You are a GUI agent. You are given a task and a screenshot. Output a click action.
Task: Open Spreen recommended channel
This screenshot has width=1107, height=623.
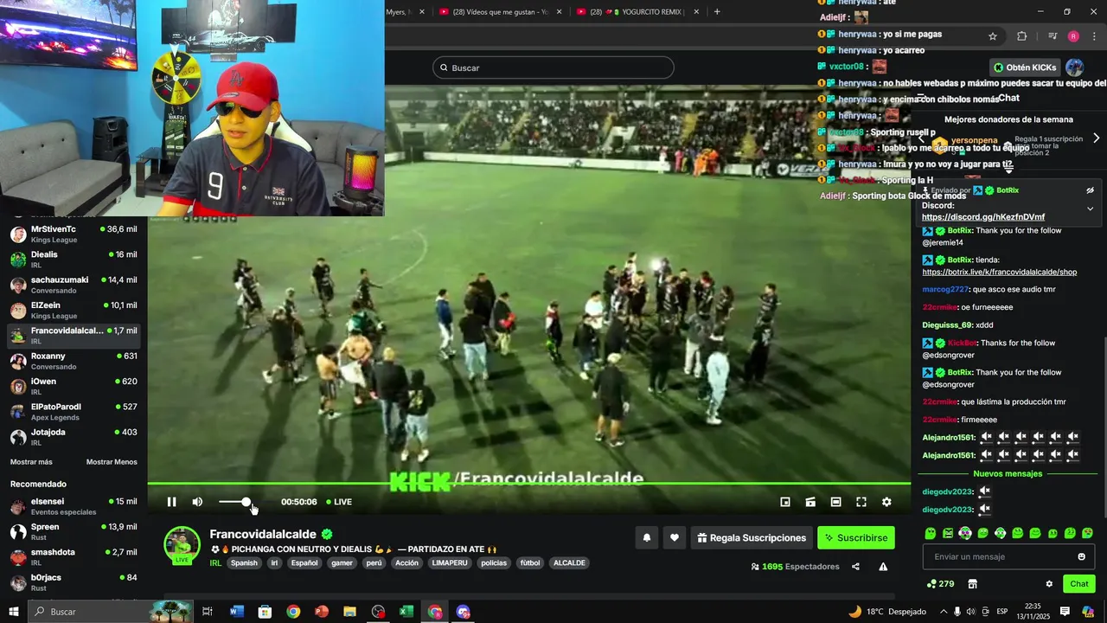point(74,531)
